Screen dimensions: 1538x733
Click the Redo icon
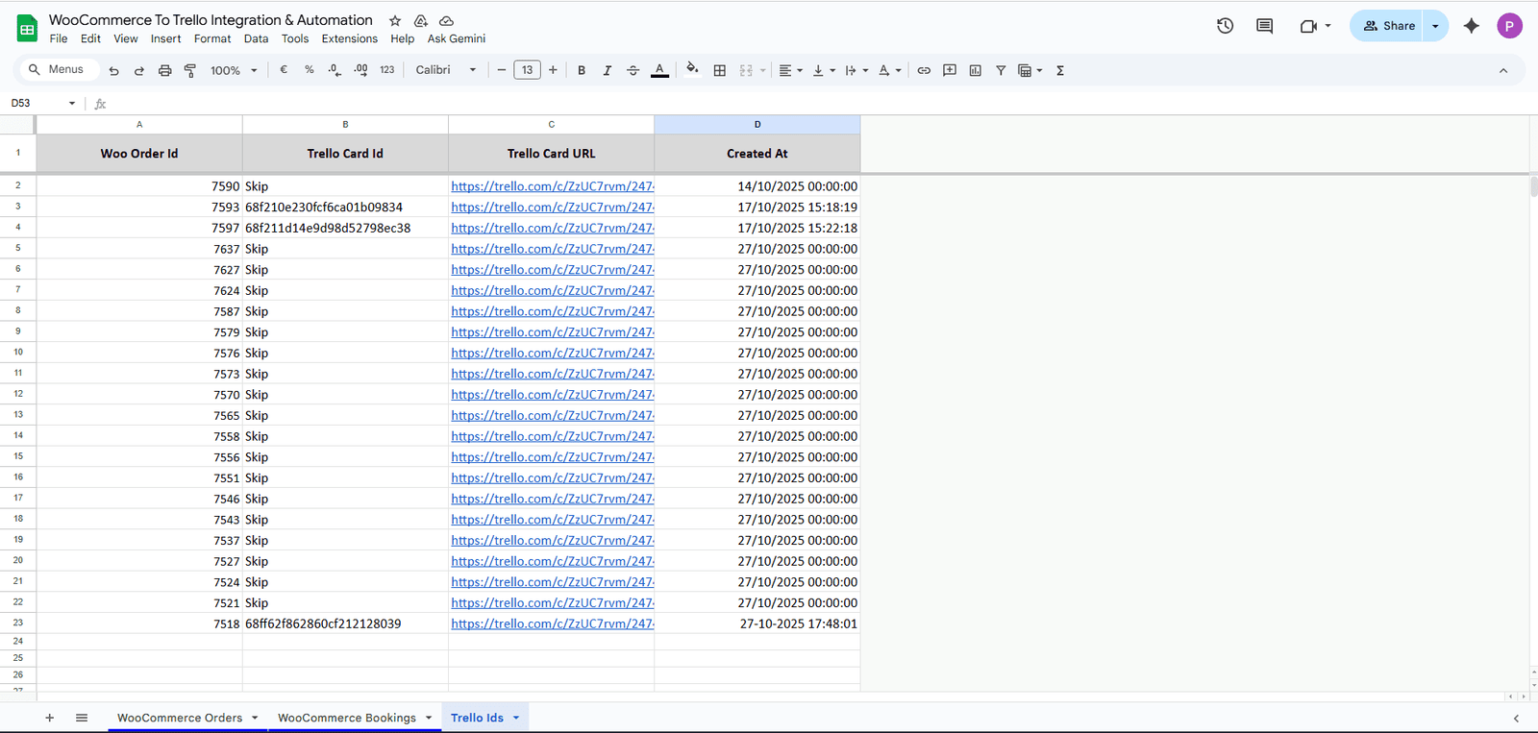139,70
